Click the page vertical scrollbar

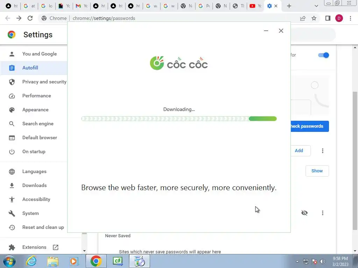[355, 161]
